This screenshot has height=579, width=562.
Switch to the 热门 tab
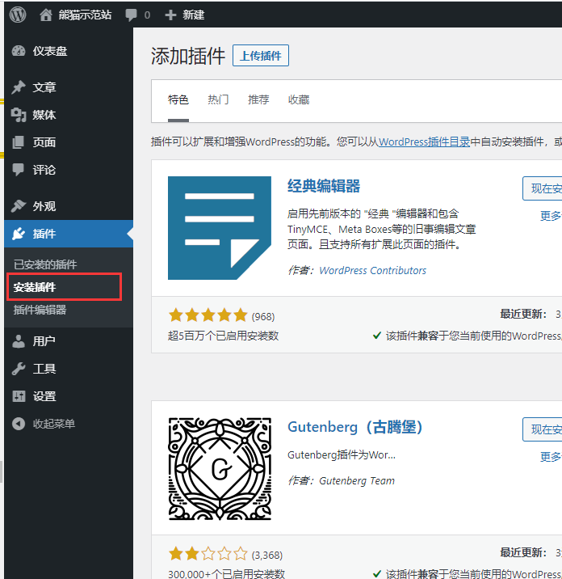pyautogui.click(x=218, y=99)
